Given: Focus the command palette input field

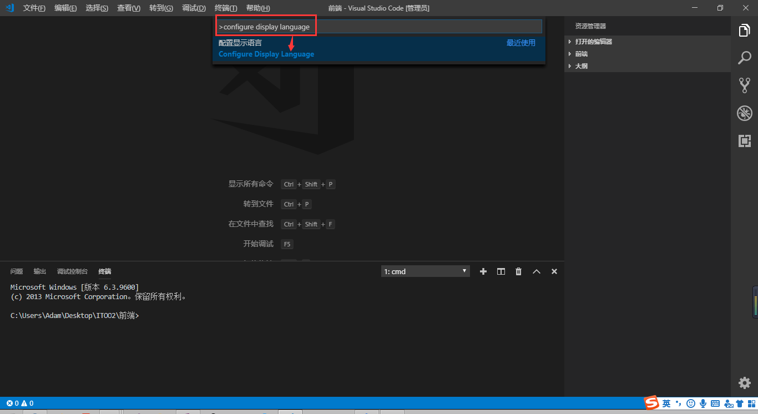Looking at the screenshot, I should pyautogui.click(x=379, y=27).
